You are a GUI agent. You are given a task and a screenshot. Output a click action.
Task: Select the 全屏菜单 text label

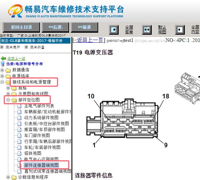(x=129, y=30)
